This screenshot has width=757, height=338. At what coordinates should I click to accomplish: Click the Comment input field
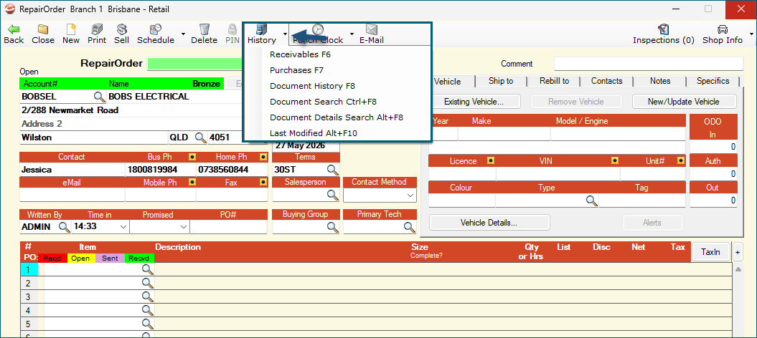[649, 64]
